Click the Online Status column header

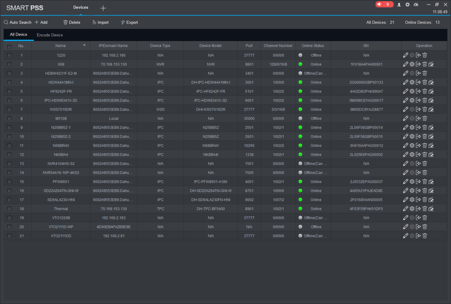tap(313, 46)
